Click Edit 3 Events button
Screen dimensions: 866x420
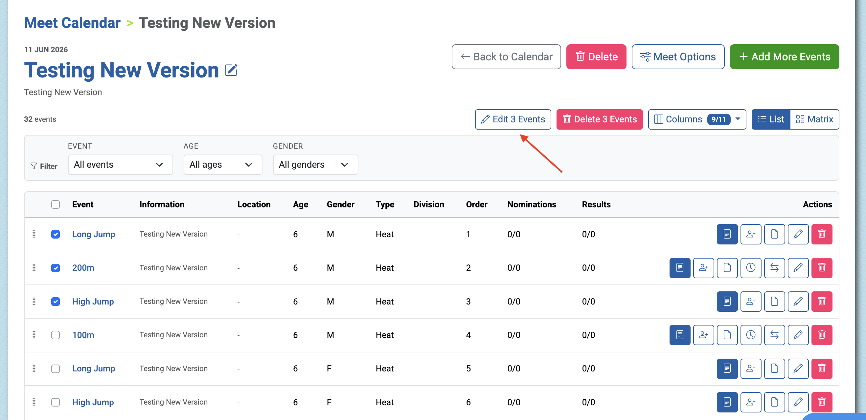coord(513,119)
